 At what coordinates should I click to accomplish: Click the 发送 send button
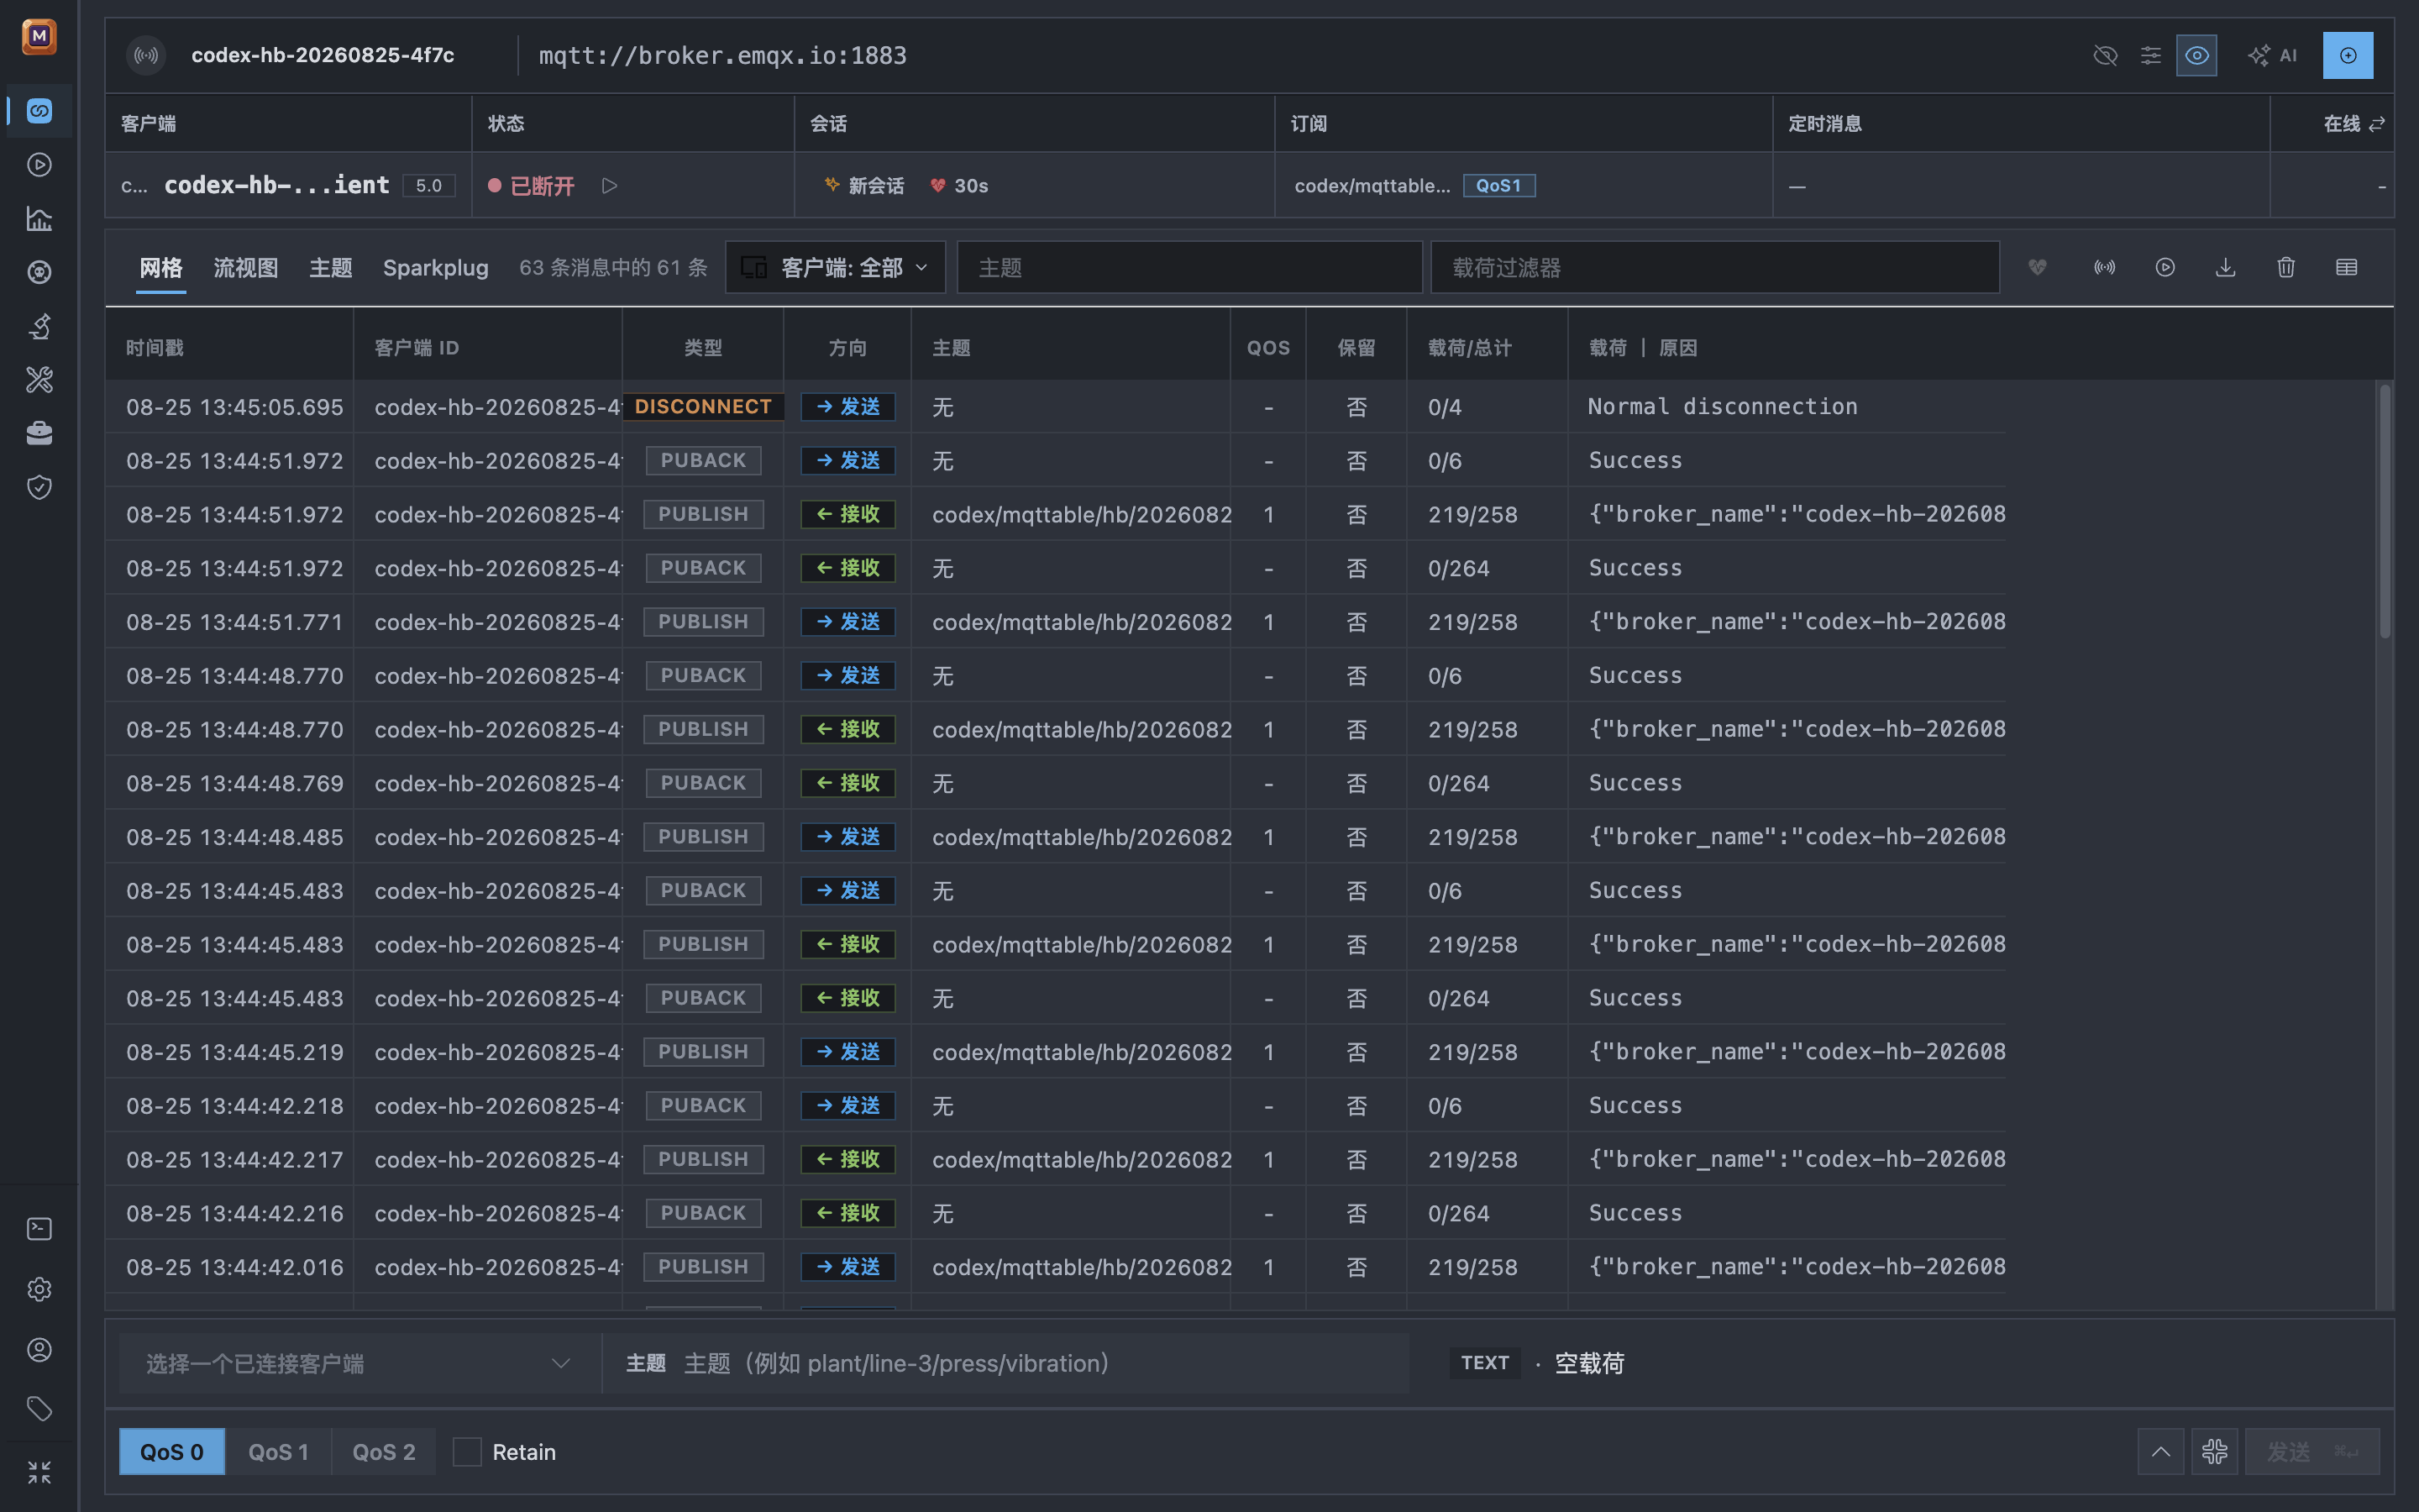2312,1451
